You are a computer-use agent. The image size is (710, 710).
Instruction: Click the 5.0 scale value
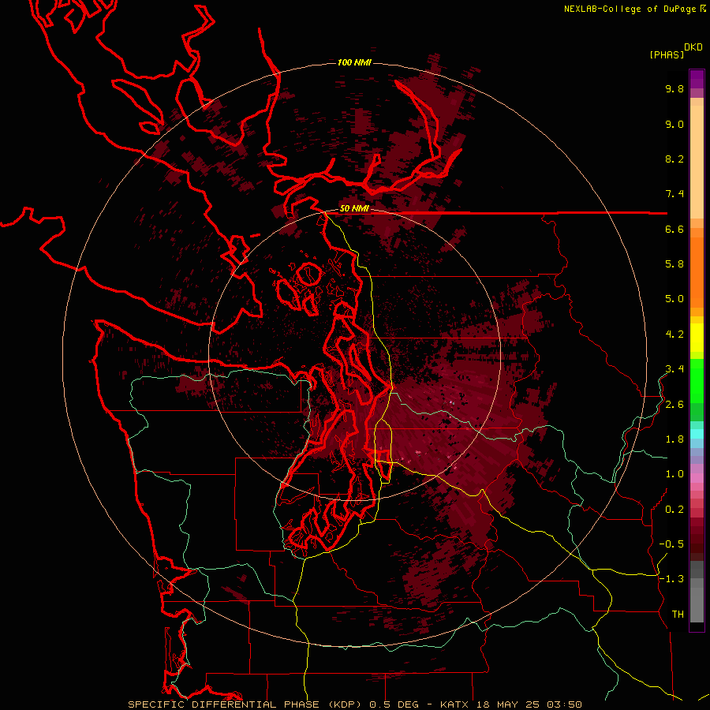pos(674,299)
